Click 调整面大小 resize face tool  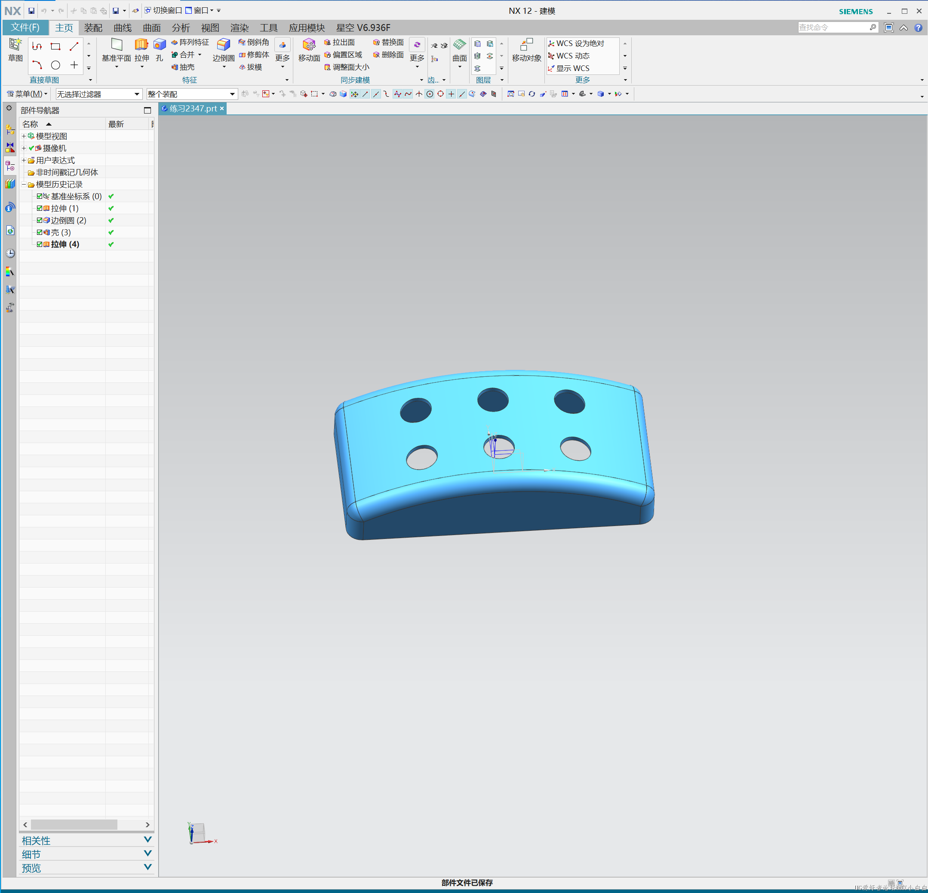(347, 67)
